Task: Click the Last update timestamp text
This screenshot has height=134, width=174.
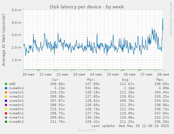Action: coord(130,126)
